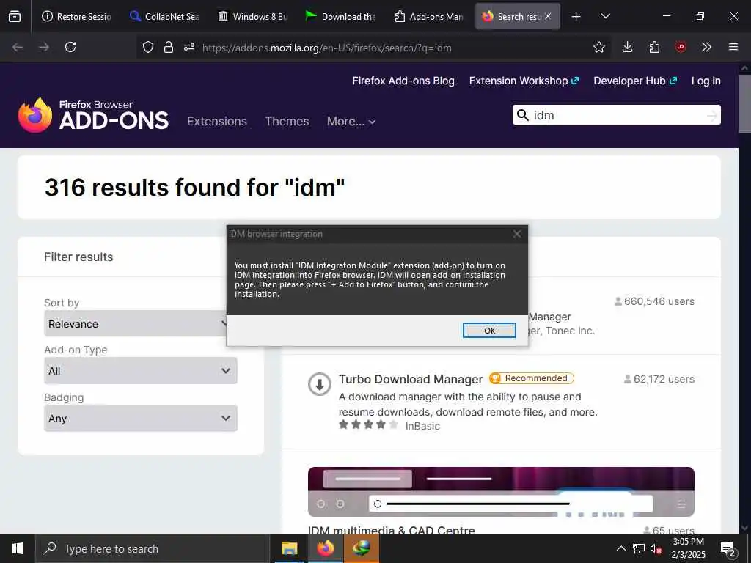This screenshot has width=751, height=563.
Task: Click the browser forward arrow
Action: tap(43, 47)
